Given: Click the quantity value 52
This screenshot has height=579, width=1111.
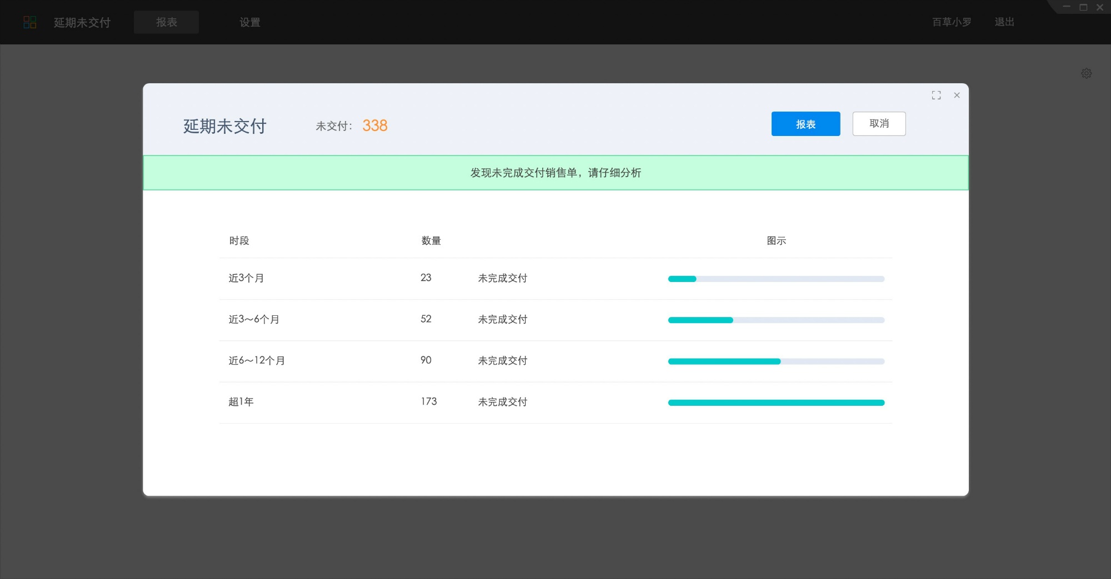Looking at the screenshot, I should pyautogui.click(x=426, y=319).
